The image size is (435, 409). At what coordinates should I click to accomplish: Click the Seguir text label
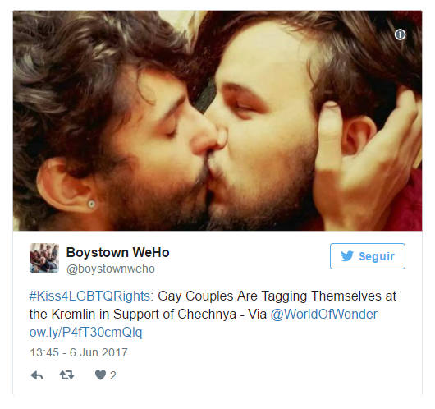377,256
